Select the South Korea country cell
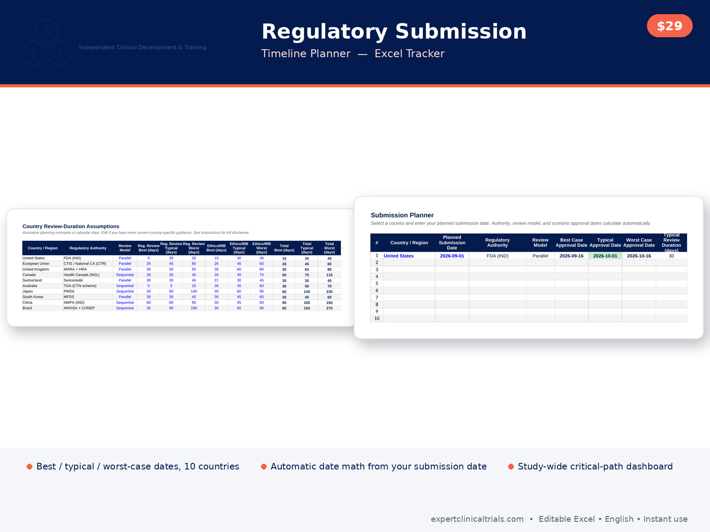 pyautogui.click(x=43, y=297)
